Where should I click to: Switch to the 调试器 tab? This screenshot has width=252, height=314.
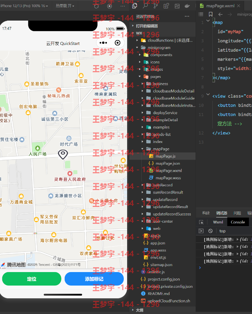(x=222, y=213)
